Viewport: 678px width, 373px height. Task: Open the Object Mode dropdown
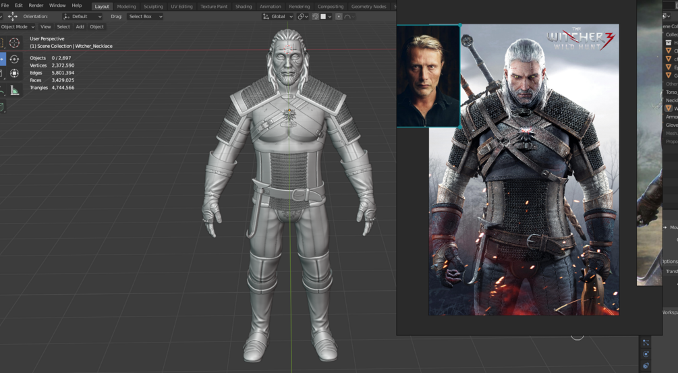pos(18,27)
